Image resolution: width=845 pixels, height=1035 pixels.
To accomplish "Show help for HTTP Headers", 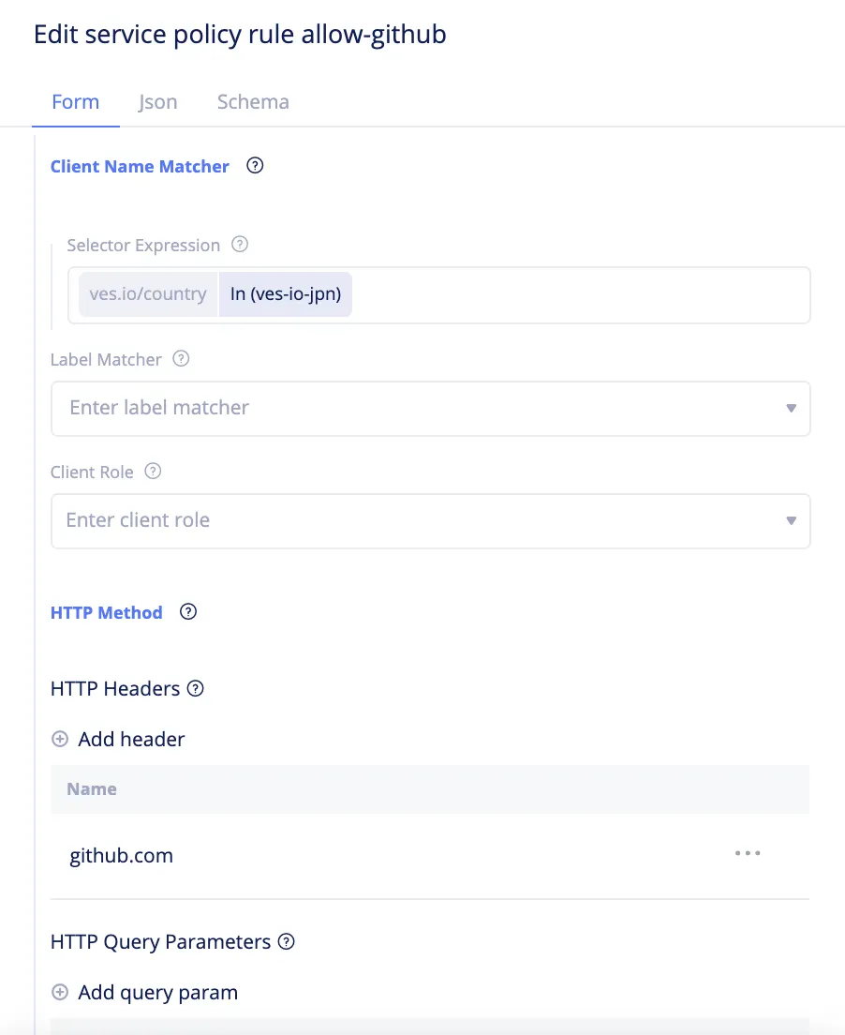I will click(195, 688).
